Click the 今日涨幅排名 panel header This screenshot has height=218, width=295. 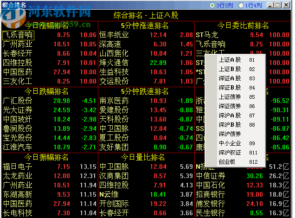pyautogui.click(x=46, y=26)
